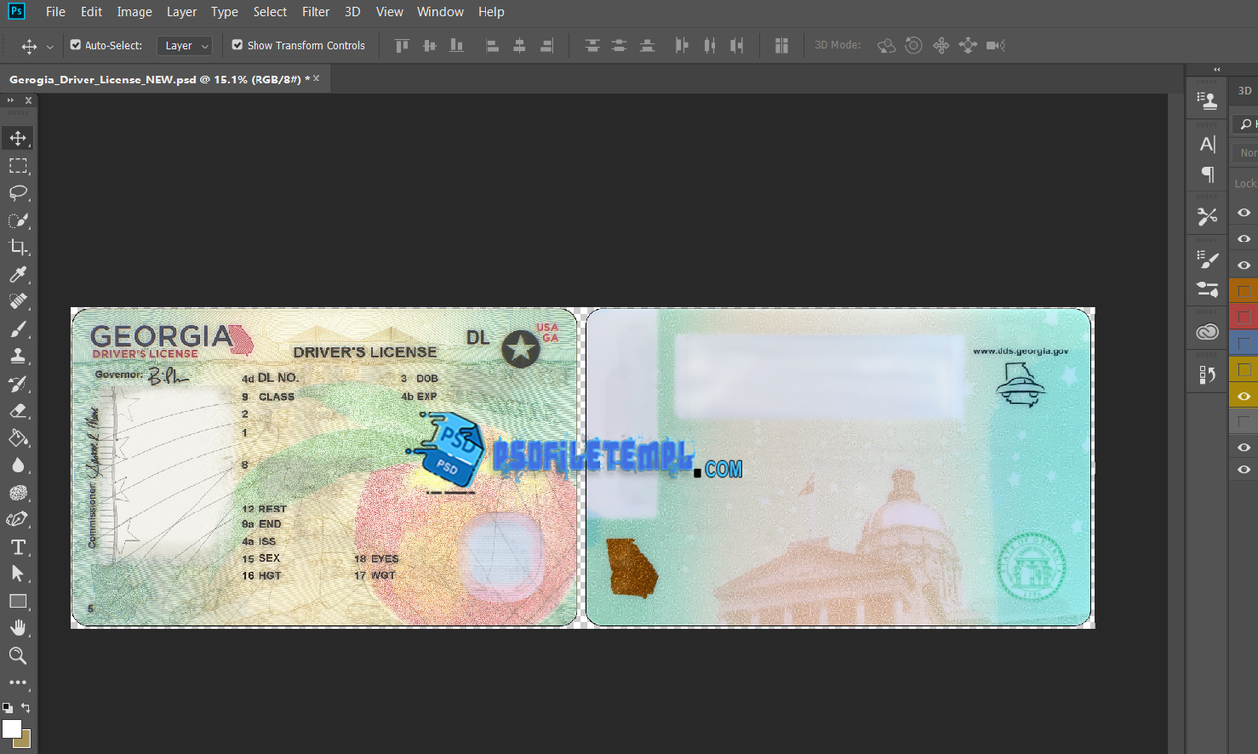Click the 3D Roll icon
The image size is (1258, 754).
(914, 45)
